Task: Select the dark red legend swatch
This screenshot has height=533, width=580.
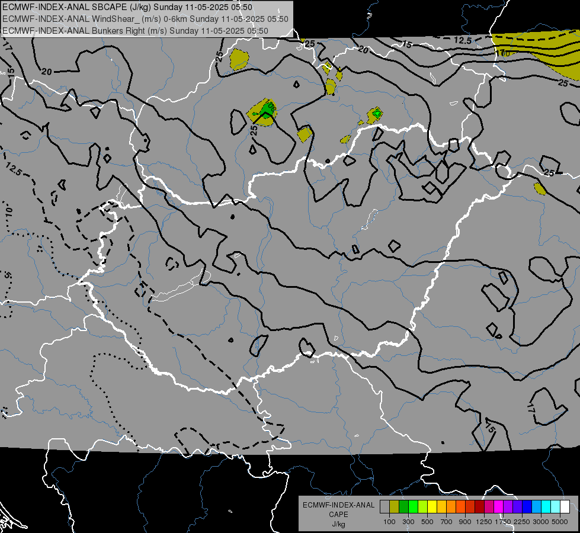Action: tap(480, 507)
